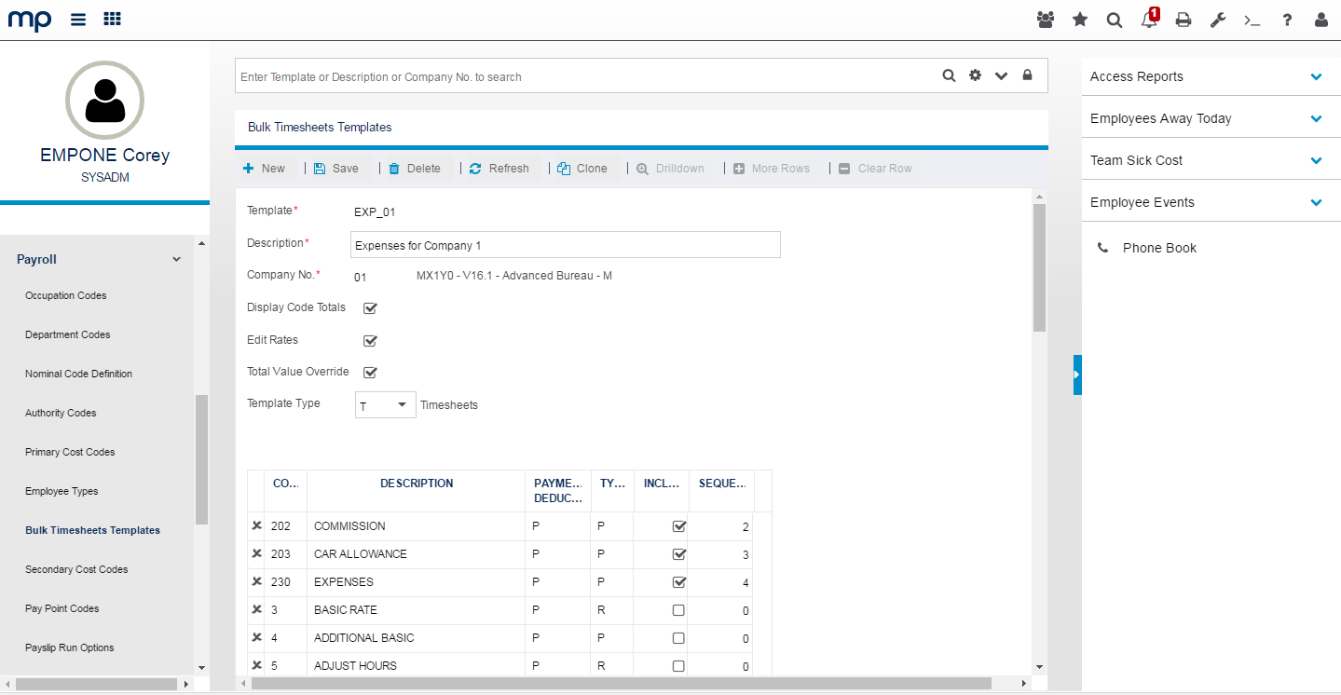Click the star favorites icon

[1080, 20]
